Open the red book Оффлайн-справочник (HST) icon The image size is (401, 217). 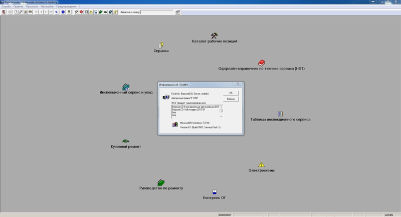click(x=261, y=62)
